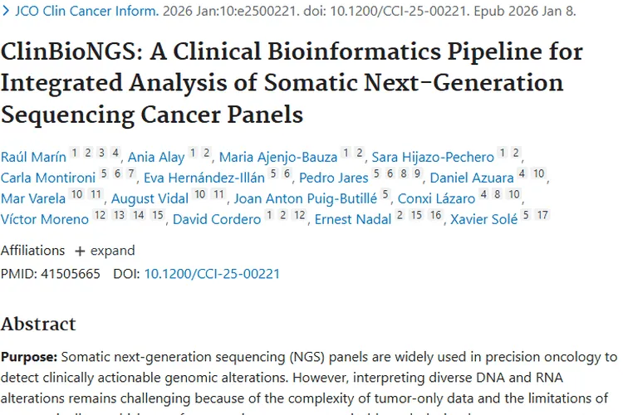Open author Raúl Marín's profile link
This screenshot has height=415, width=623.
(32, 157)
